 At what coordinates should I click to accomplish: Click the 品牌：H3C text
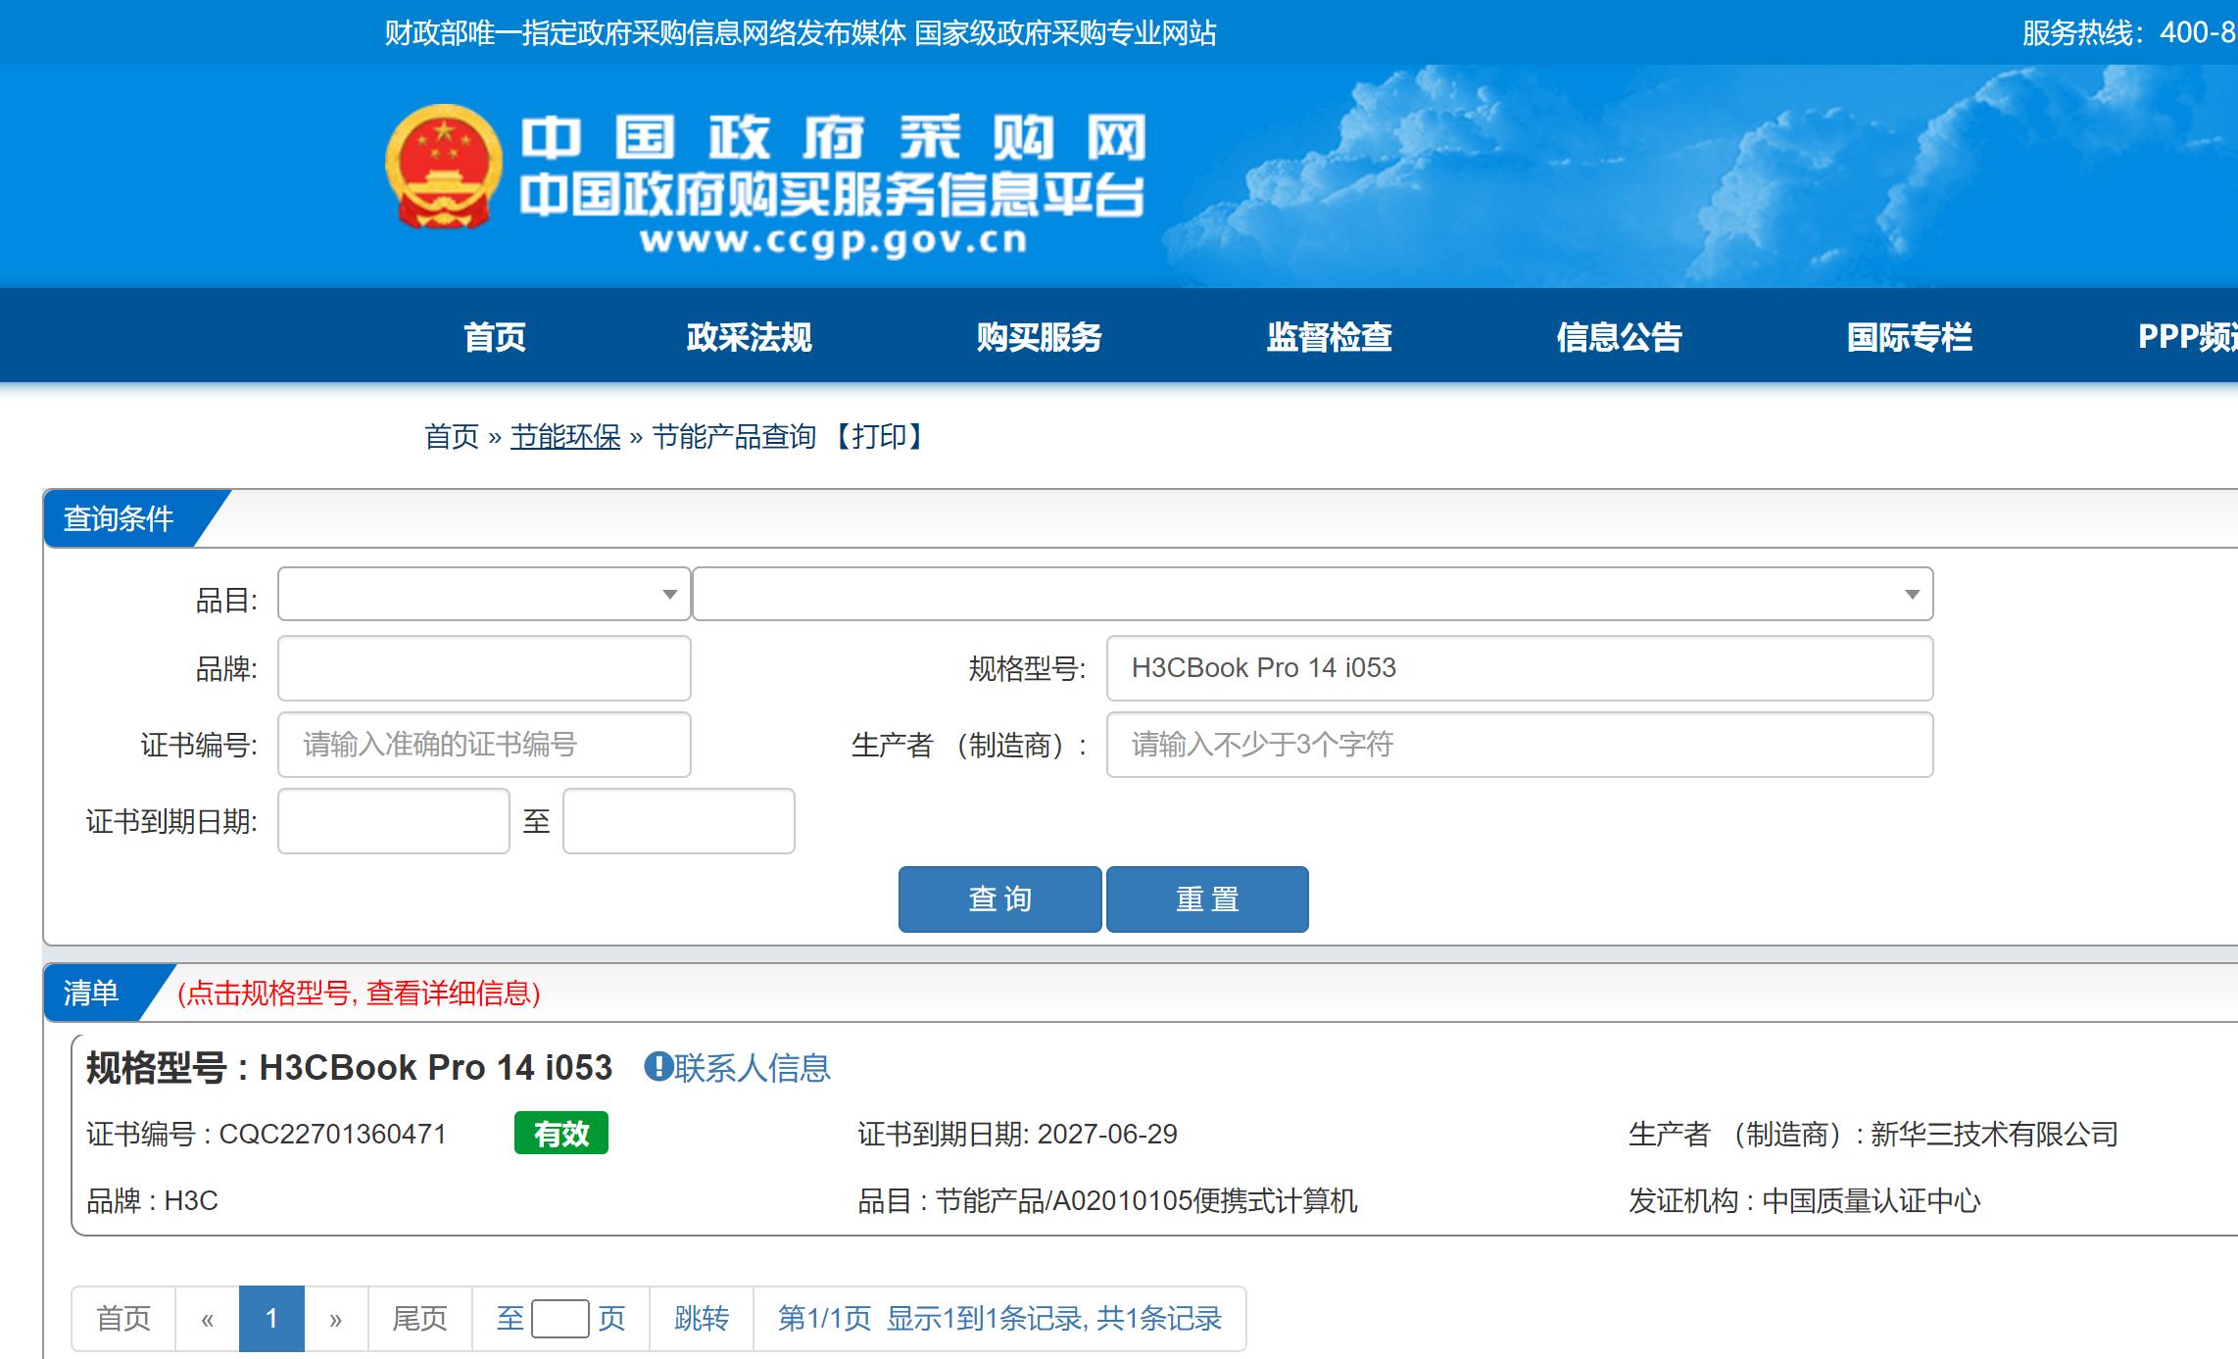pos(152,1200)
